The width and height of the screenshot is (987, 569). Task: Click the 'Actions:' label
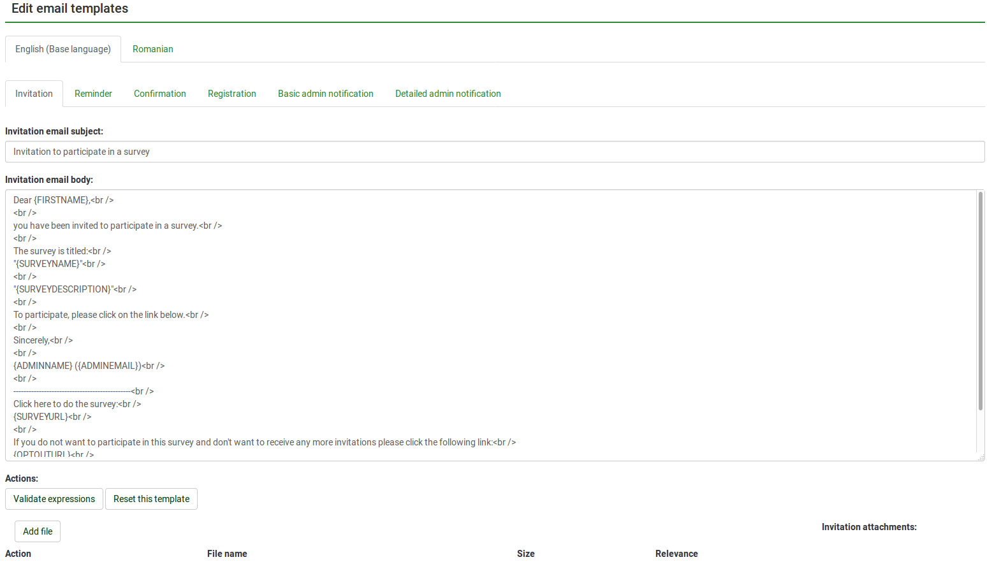[x=22, y=479]
